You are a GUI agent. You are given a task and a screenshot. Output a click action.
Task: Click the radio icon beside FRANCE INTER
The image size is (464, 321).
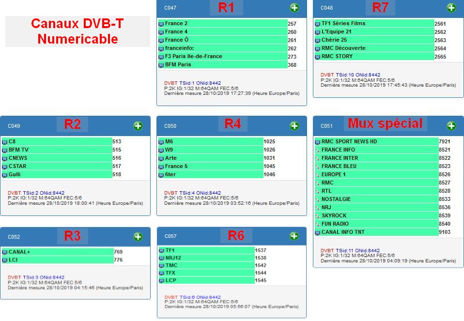pyautogui.click(x=318, y=159)
